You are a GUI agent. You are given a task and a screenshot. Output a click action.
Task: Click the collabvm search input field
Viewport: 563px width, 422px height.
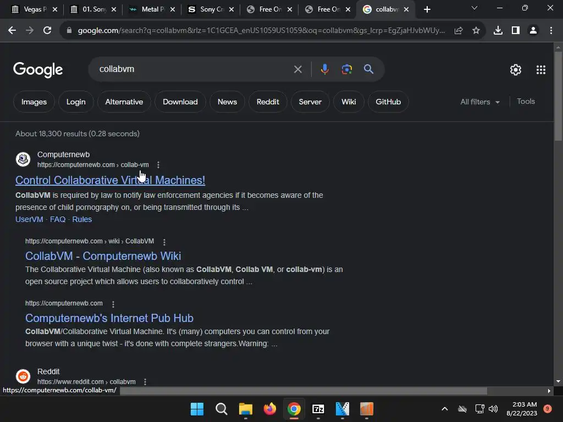(x=194, y=69)
